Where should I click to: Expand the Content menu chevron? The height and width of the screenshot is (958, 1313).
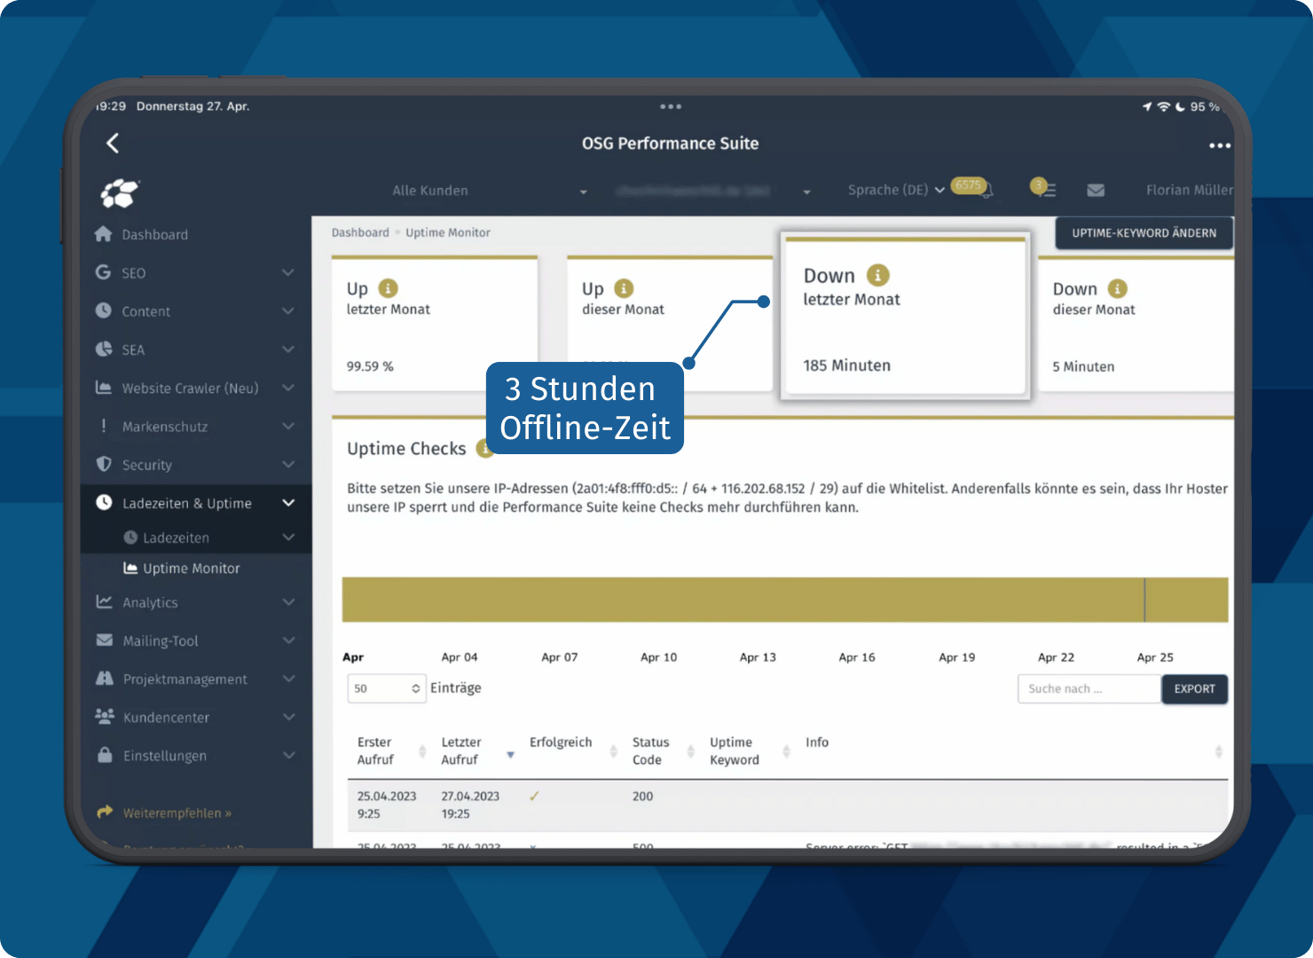point(288,310)
